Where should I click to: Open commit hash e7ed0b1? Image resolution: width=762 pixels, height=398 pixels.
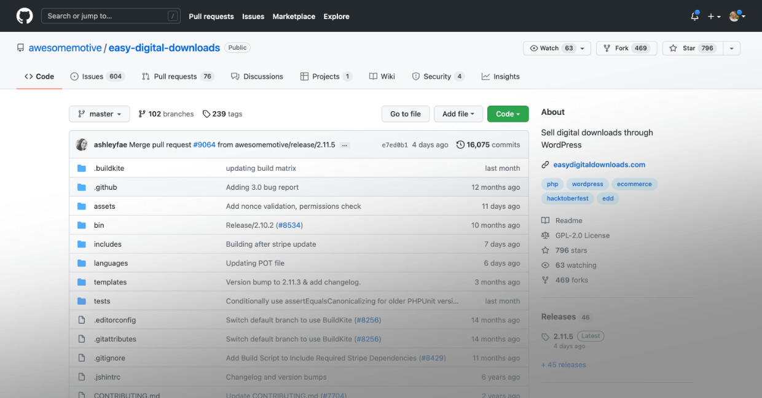tap(395, 145)
